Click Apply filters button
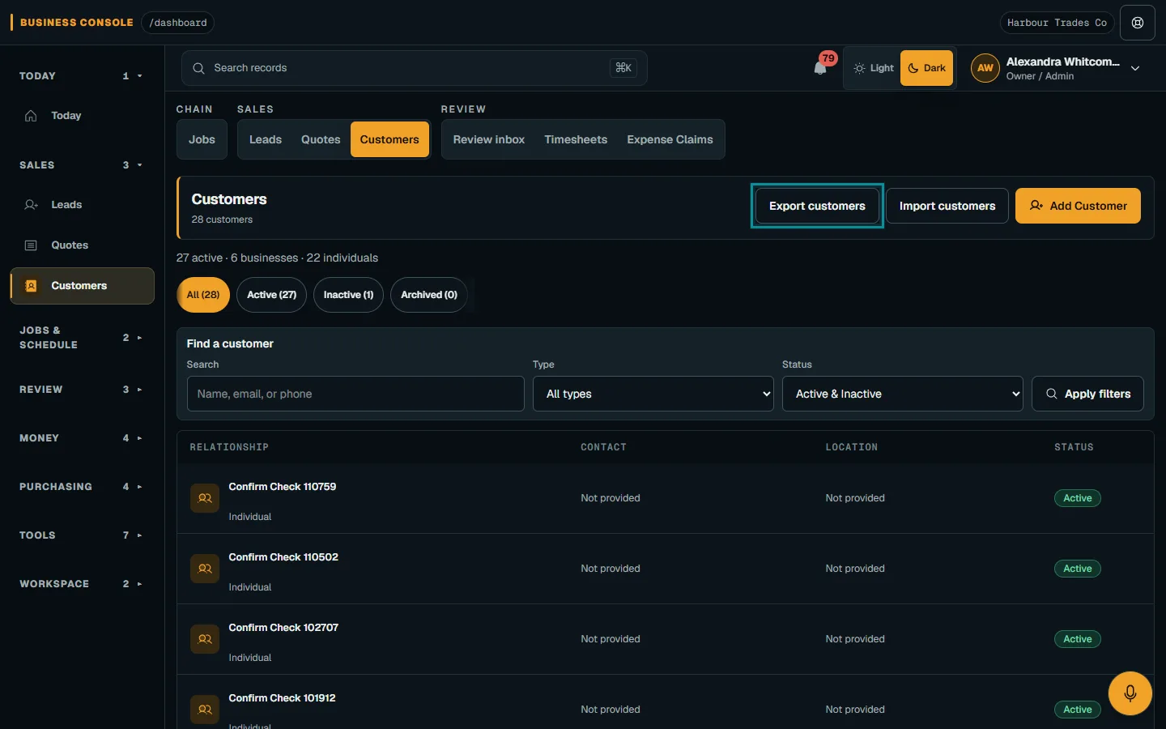This screenshot has height=729, width=1166. 1087,394
